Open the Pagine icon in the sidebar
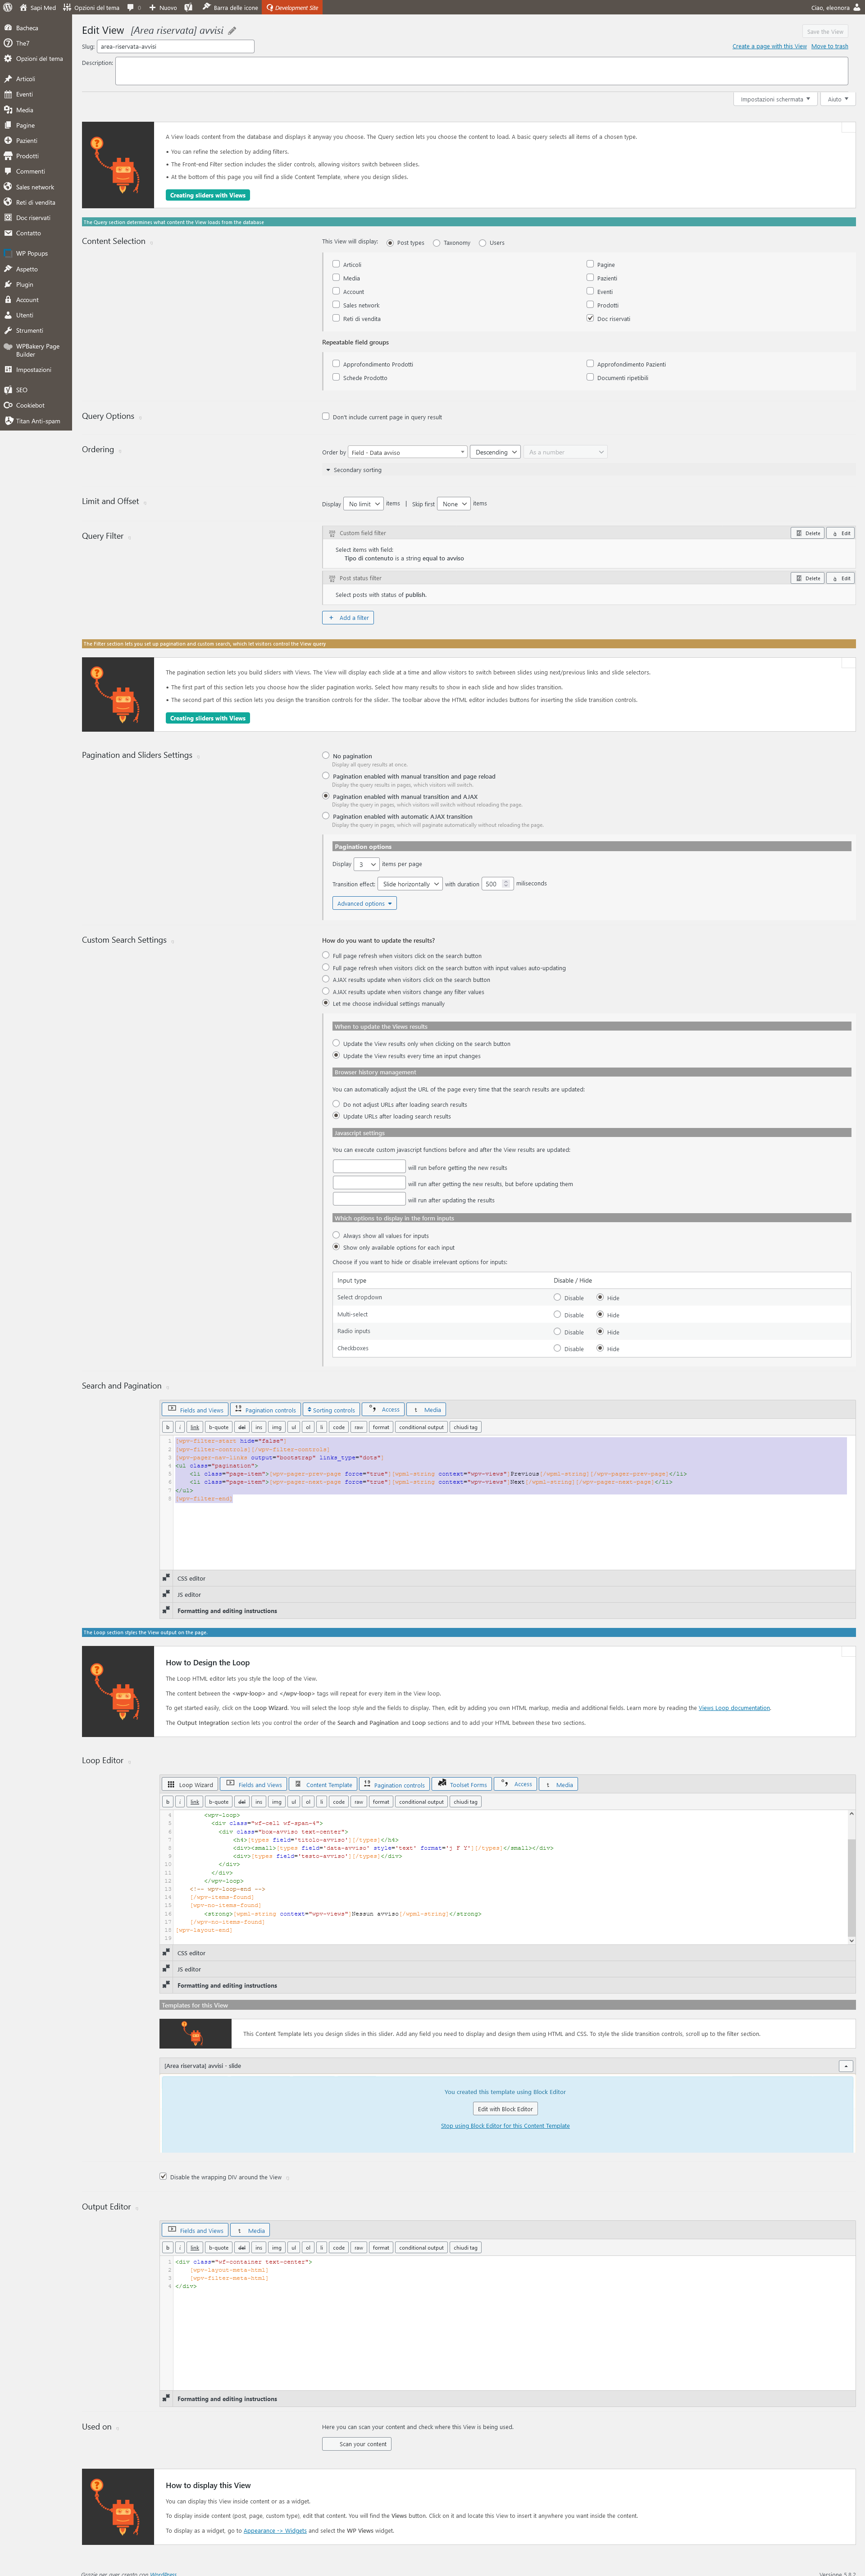 [x=8, y=125]
